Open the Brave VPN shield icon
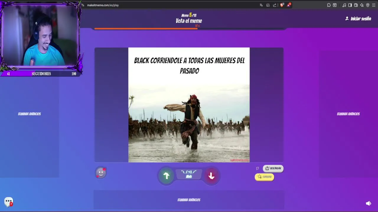This screenshot has width=378, height=212. [x=368, y=5]
